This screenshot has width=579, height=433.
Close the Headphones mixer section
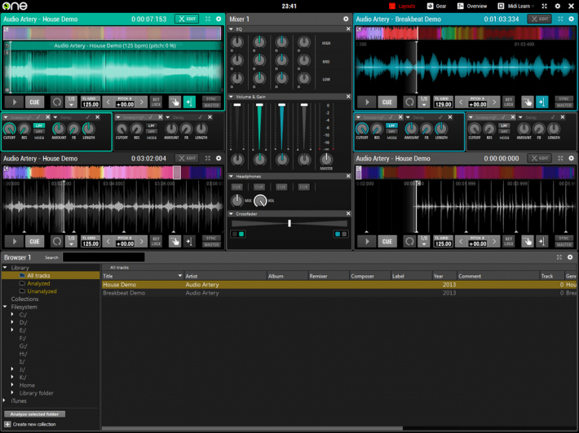click(x=348, y=176)
